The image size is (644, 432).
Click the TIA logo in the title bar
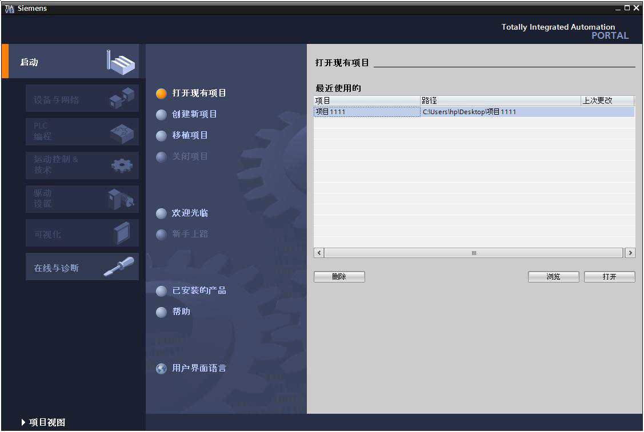pos(10,8)
